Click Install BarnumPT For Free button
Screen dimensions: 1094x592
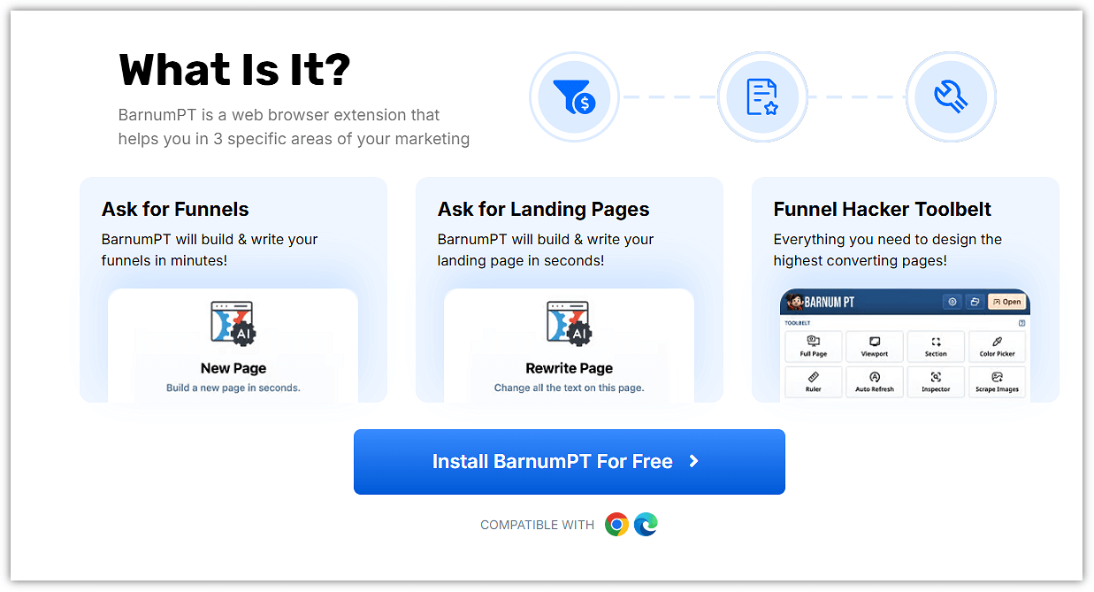tap(569, 462)
